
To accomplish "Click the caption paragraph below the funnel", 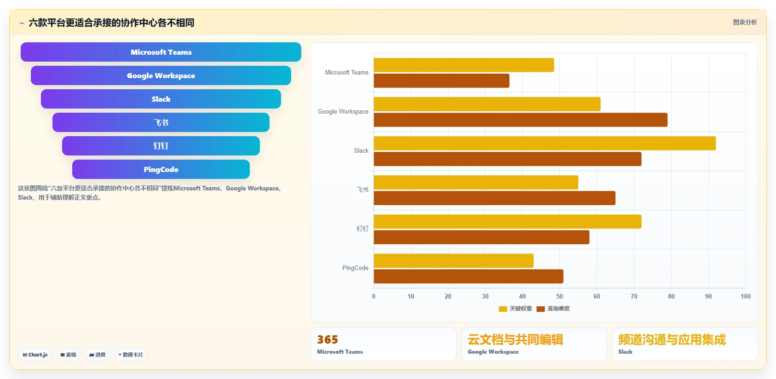I will [151, 193].
